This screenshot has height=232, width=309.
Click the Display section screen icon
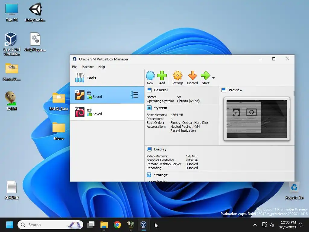coord(149,149)
